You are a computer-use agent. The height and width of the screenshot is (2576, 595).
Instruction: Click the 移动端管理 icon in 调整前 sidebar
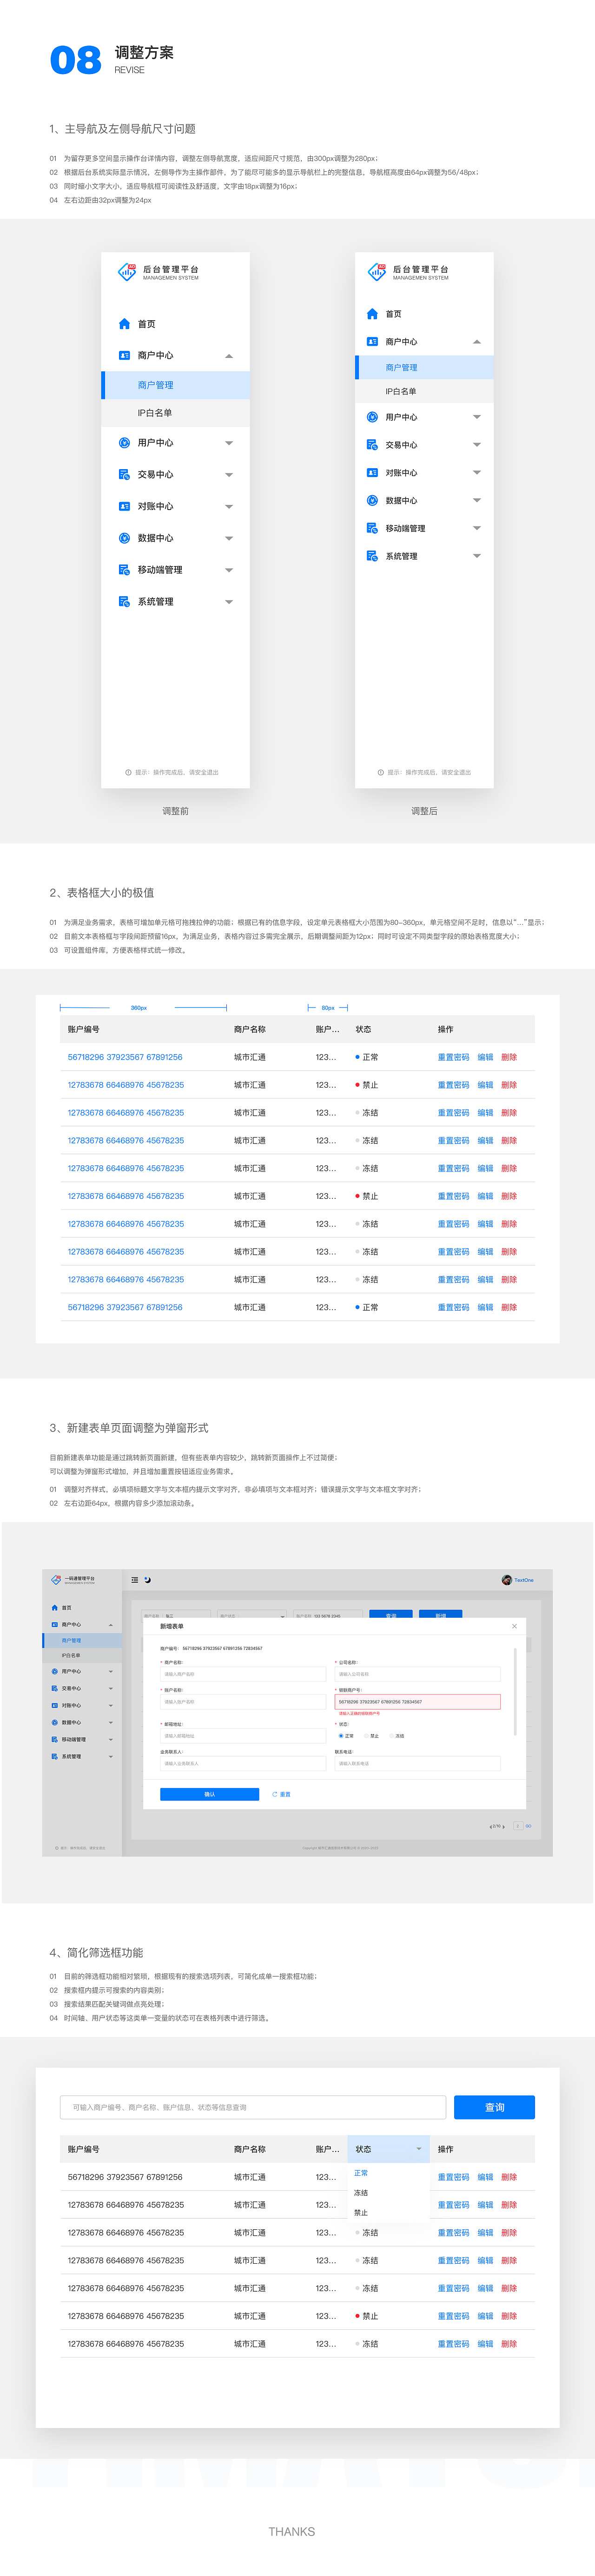tap(124, 570)
